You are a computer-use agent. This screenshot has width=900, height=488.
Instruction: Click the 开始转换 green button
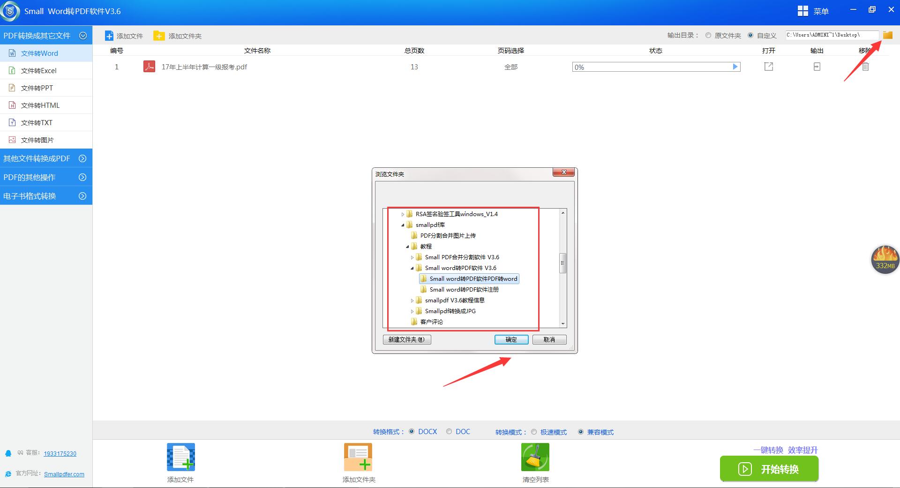click(769, 469)
